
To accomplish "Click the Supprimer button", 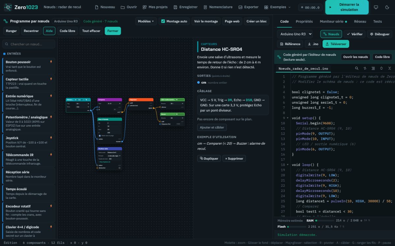I will (234, 158).
